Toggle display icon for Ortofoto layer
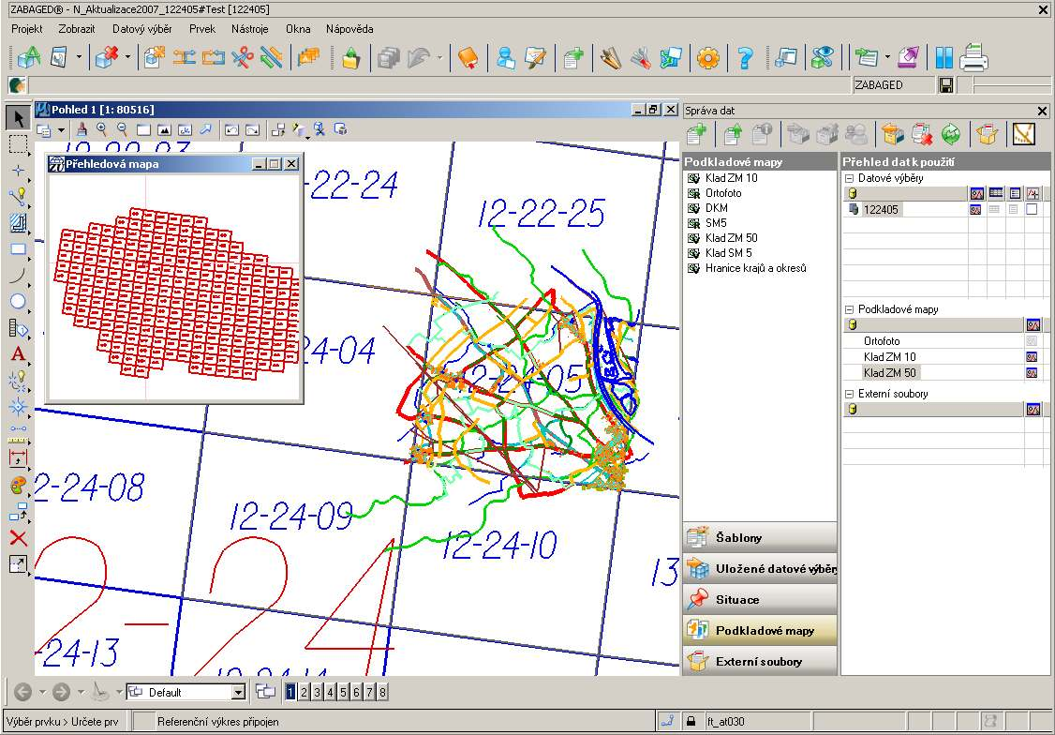 1032,341
